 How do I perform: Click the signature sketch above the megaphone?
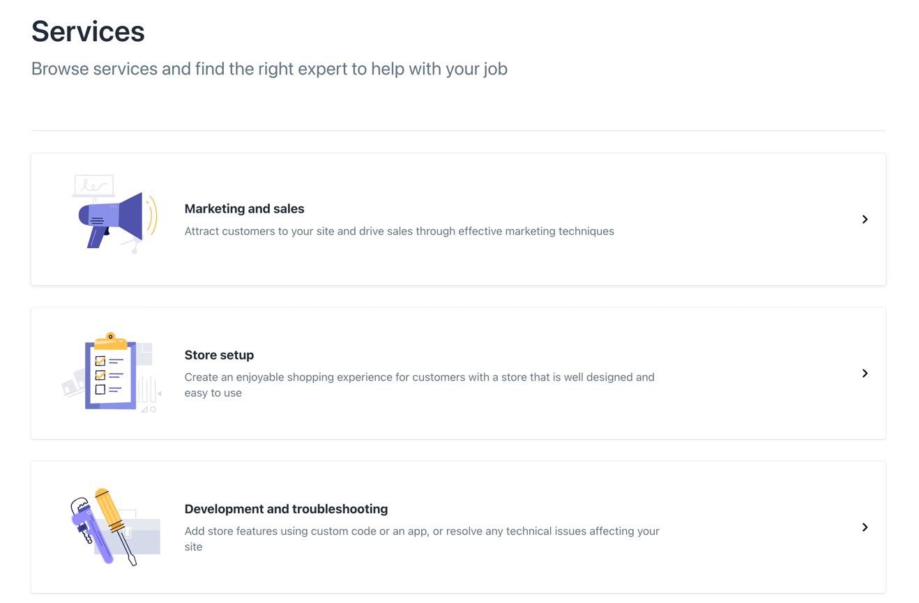pyautogui.click(x=94, y=186)
